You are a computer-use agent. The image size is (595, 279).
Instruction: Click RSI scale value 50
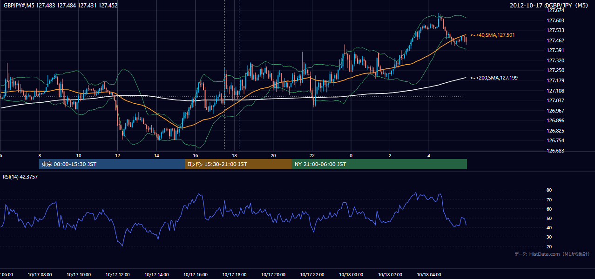[x=549, y=219]
